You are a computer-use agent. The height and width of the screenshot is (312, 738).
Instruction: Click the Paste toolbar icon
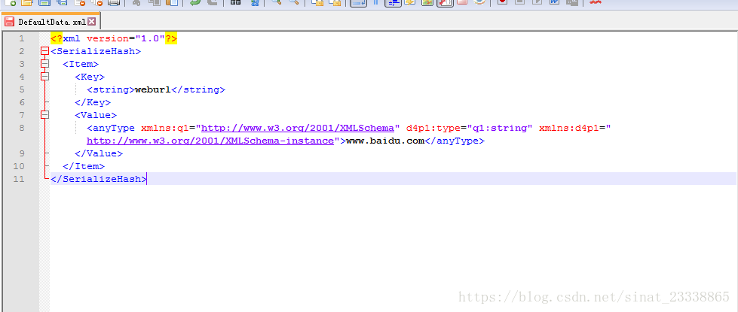[171, 2]
